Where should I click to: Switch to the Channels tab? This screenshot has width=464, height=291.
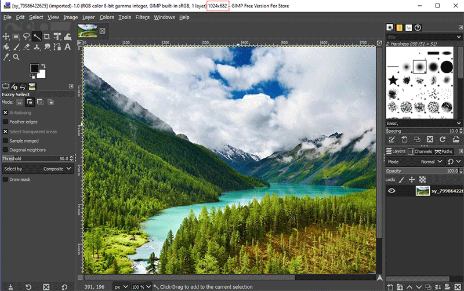click(419, 151)
